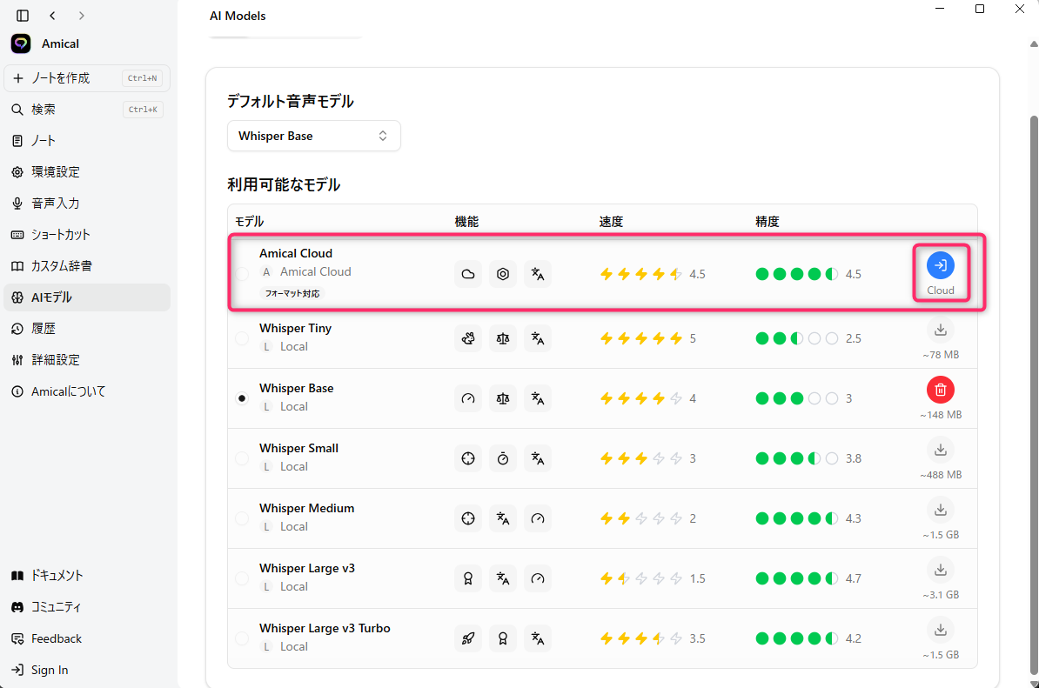Screen dimensions: 1039x688
Task: Download the Whisper Tiny model
Action: pos(940,330)
